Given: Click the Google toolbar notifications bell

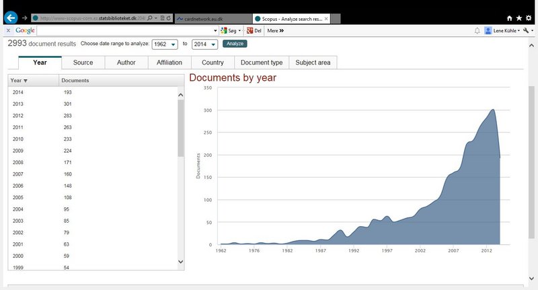Looking at the screenshot, I should [x=477, y=31].
